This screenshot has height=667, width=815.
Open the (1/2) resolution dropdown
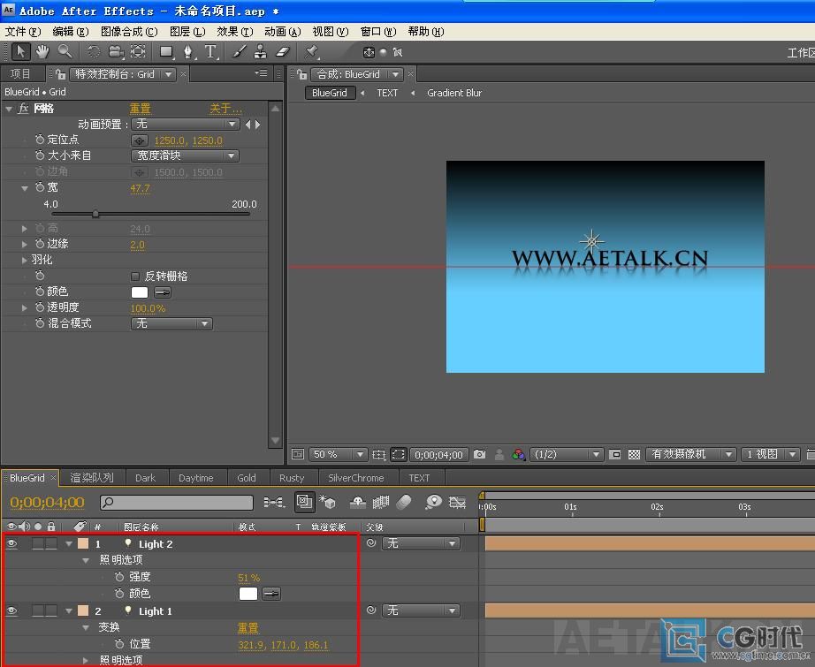click(566, 455)
